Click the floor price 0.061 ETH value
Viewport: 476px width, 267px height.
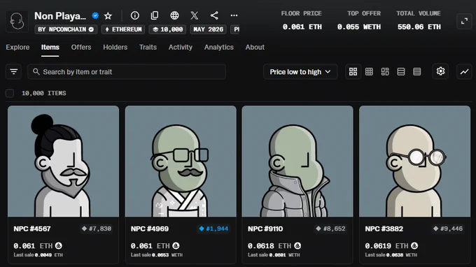[302, 27]
